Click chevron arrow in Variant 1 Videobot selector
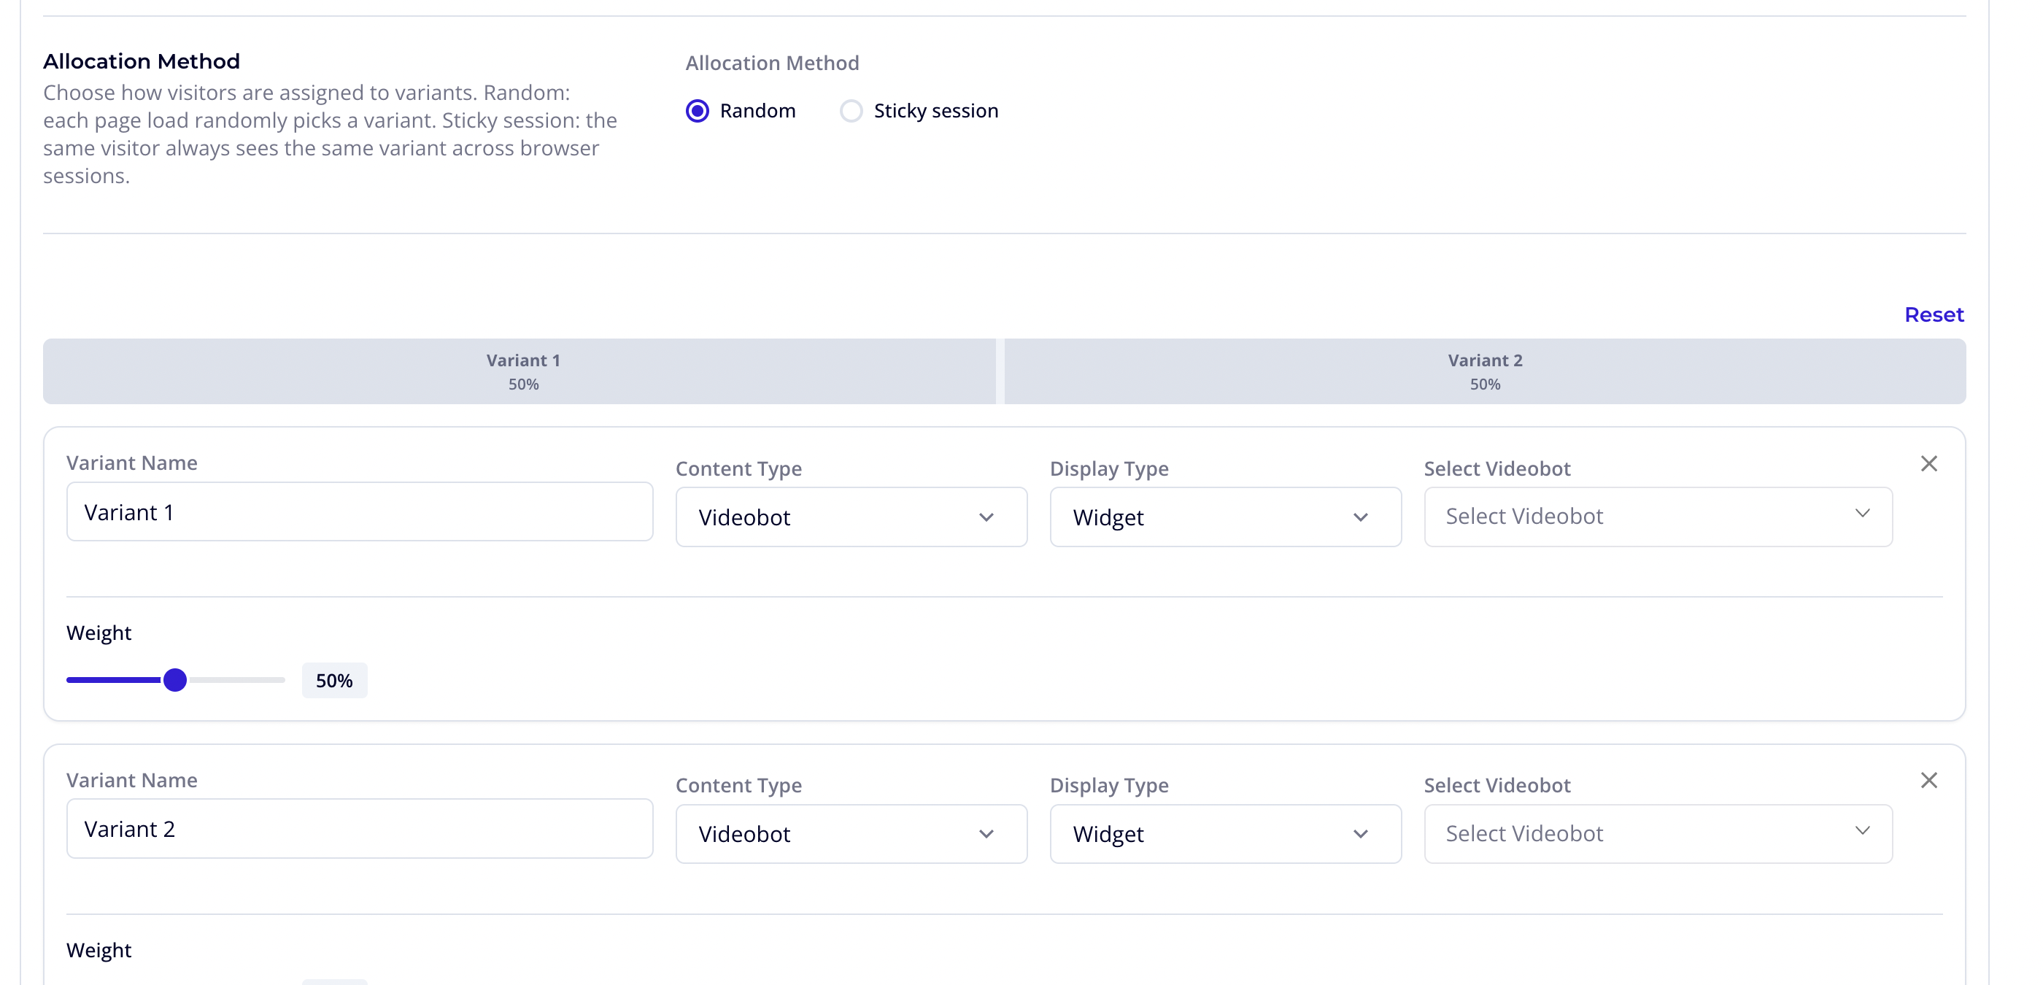Screen dimensions: 2043x985 click(1861, 514)
